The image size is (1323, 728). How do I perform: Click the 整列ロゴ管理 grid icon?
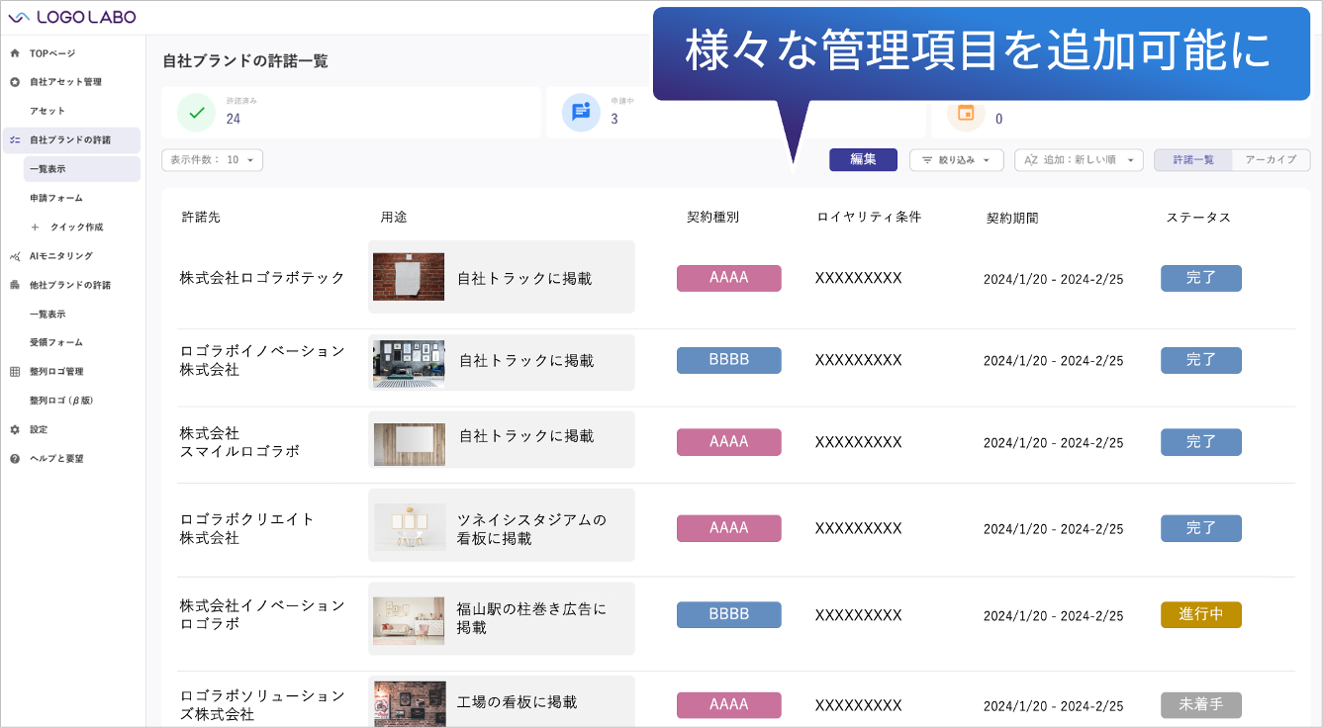[15, 372]
